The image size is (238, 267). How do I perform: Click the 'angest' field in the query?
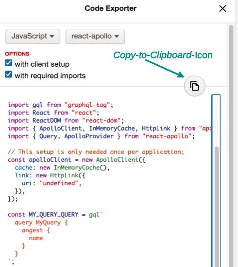[x=32, y=230]
